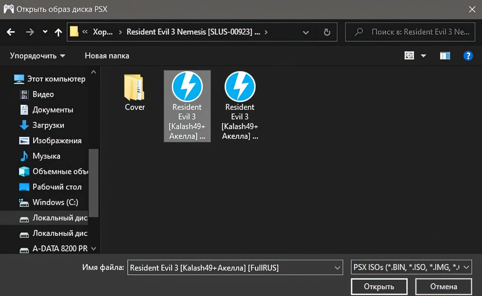Viewport: 482px width, 296px height.
Task: Open help with the question mark icon
Action: [468, 56]
